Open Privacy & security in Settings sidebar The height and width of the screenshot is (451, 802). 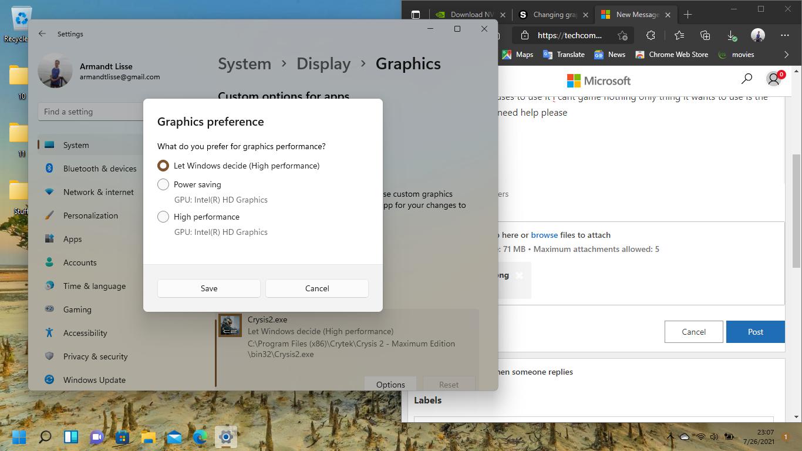(96, 356)
